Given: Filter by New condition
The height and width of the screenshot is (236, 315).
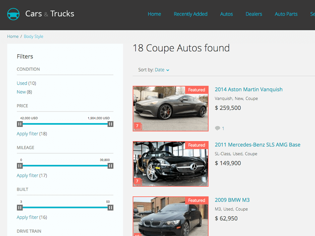Looking at the screenshot, I should (21, 92).
